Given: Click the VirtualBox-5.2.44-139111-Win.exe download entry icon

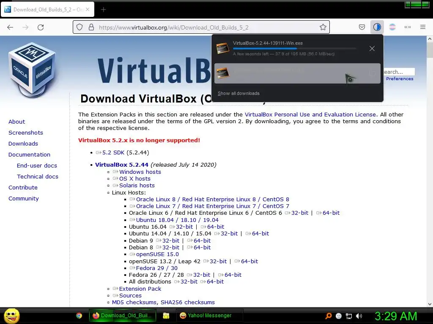Looking at the screenshot, I should (x=222, y=49).
